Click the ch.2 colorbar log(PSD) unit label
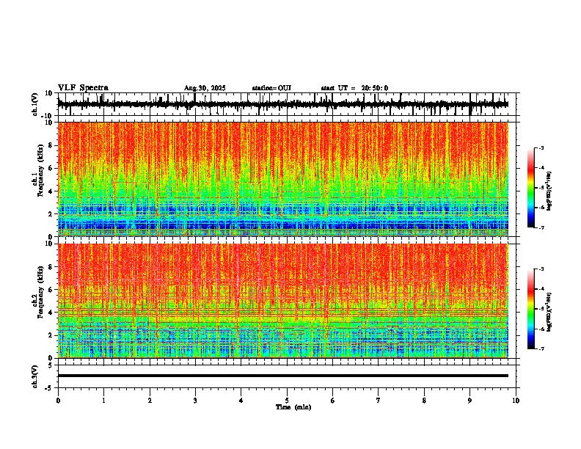The height and width of the screenshot is (449, 581). tap(549, 312)
